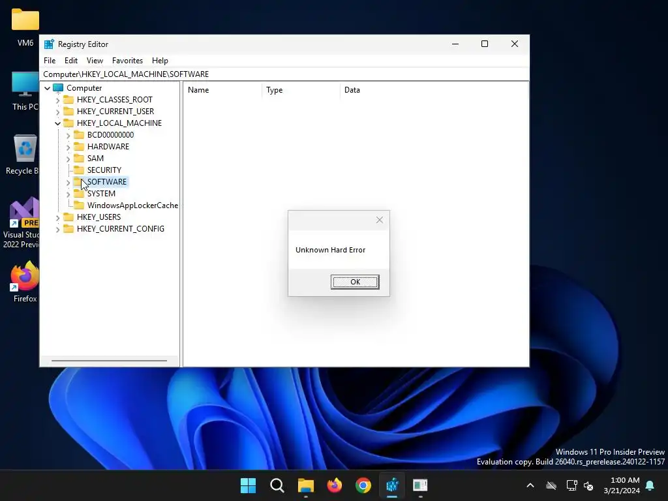Open the Favorites menu
This screenshot has width=668, height=501.
click(127, 61)
